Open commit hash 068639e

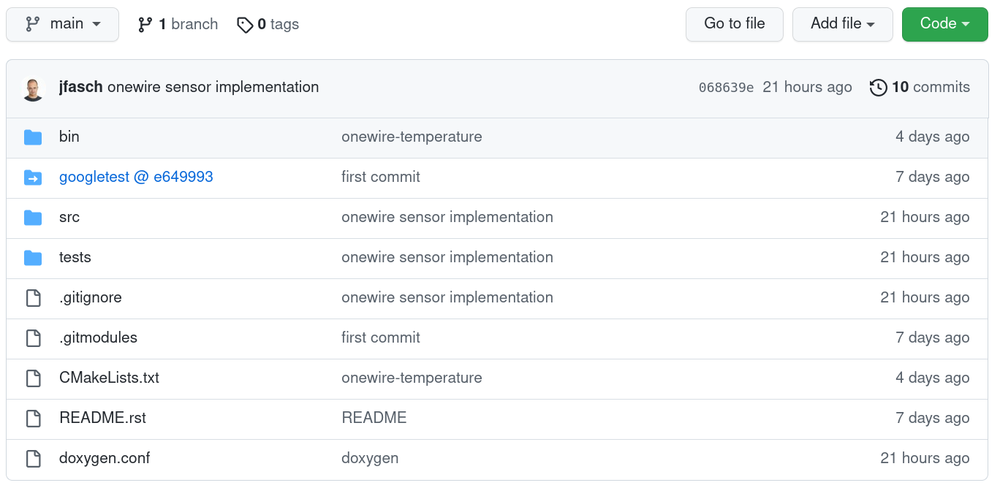tap(725, 88)
